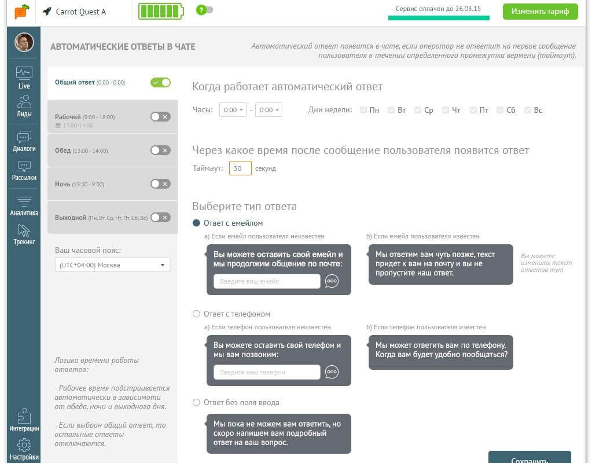Enable the Рабочий auto-reply toggle

(160, 116)
